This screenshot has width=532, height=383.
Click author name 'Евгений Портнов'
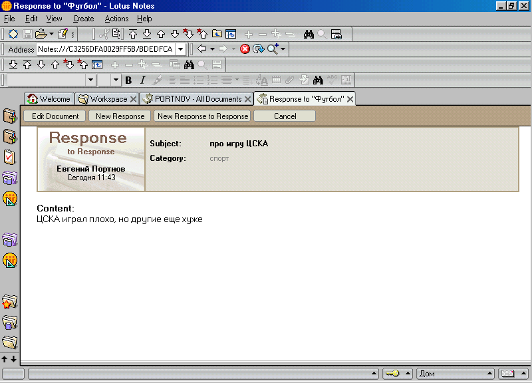[91, 169]
